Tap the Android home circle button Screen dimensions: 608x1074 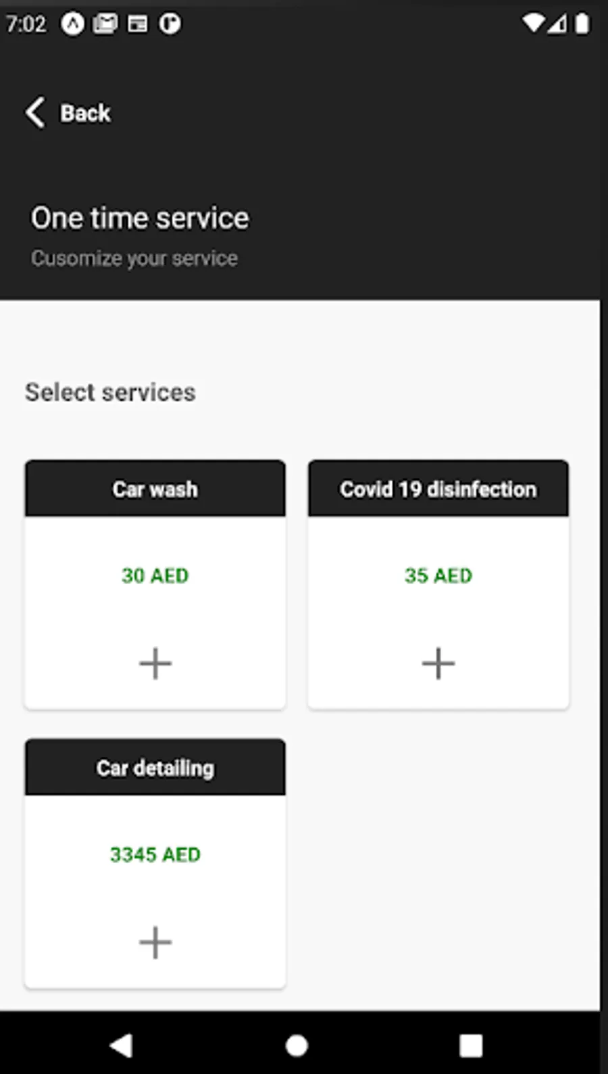coord(297,1045)
